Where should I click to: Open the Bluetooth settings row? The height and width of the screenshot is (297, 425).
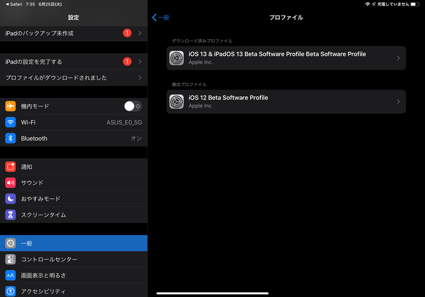[x=74, y=138]
